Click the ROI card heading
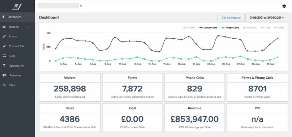292x137 pixels. coord(257,108)
